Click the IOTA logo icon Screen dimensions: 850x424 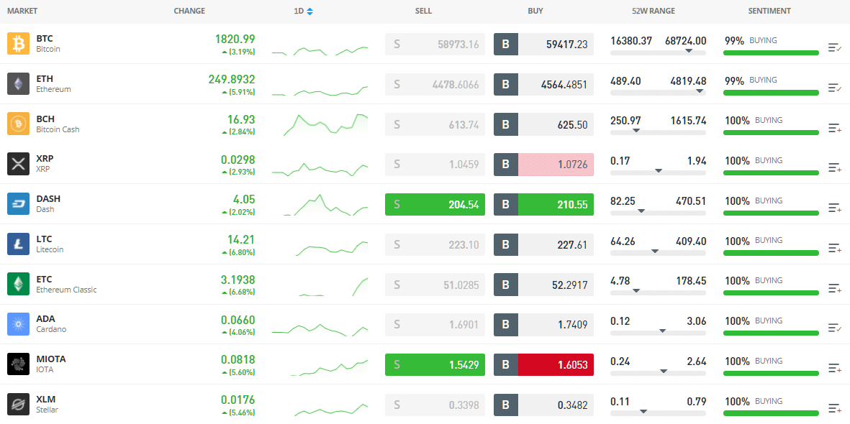click(19, 364)
